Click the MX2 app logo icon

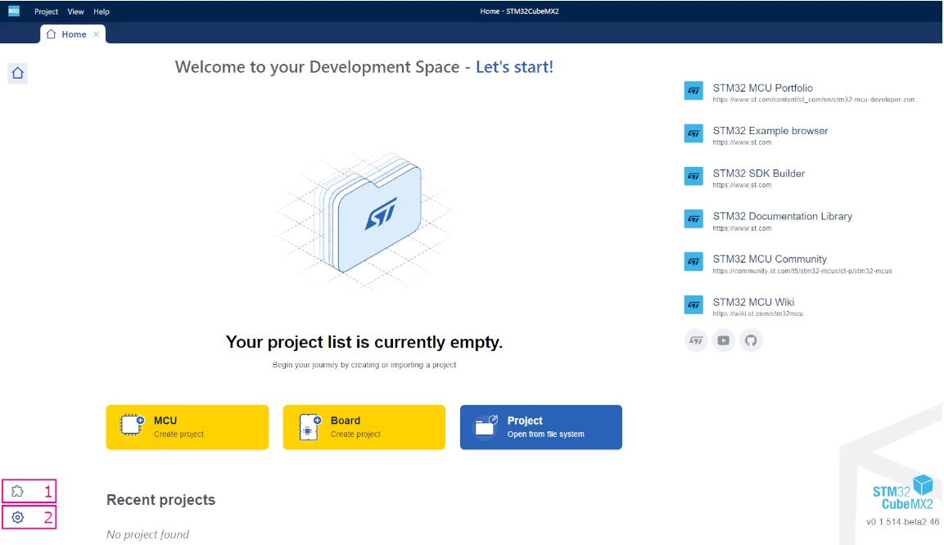point(14,11)
